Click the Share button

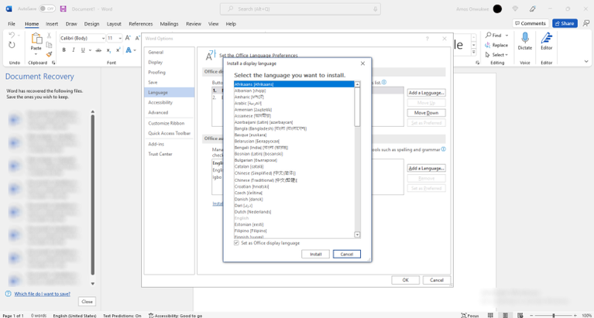tap(565, 23)
